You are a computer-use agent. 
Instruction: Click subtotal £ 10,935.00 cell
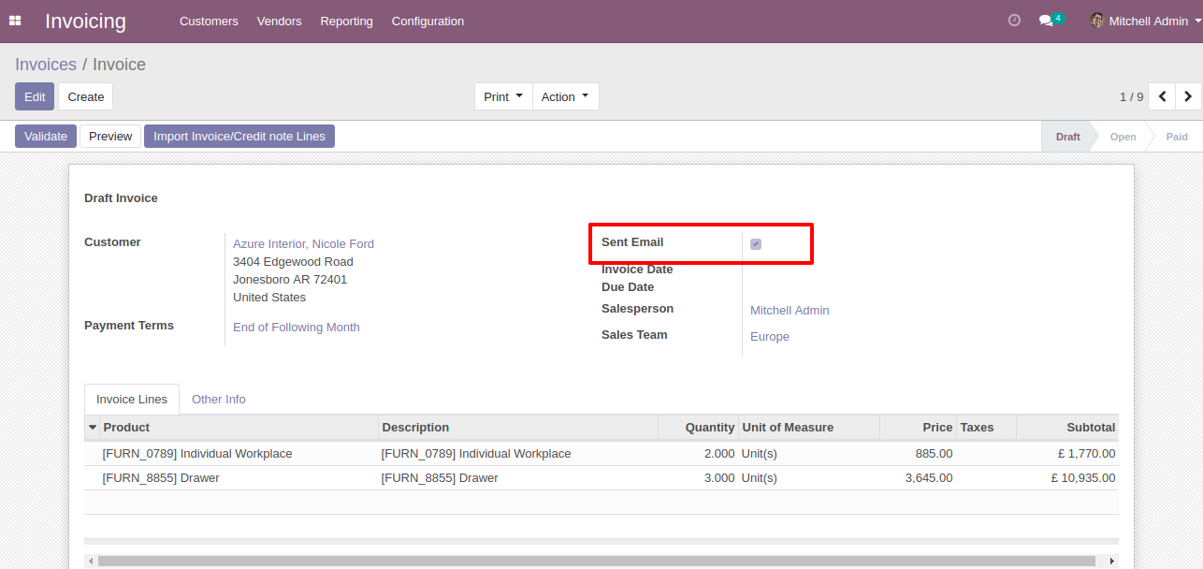coord(1067,477)
